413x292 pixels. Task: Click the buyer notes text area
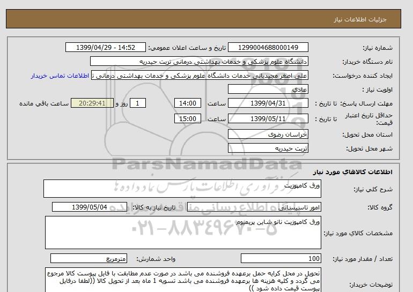183,280
